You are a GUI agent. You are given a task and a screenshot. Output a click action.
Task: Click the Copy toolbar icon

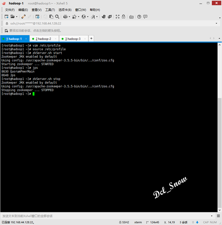pos(45,16)
